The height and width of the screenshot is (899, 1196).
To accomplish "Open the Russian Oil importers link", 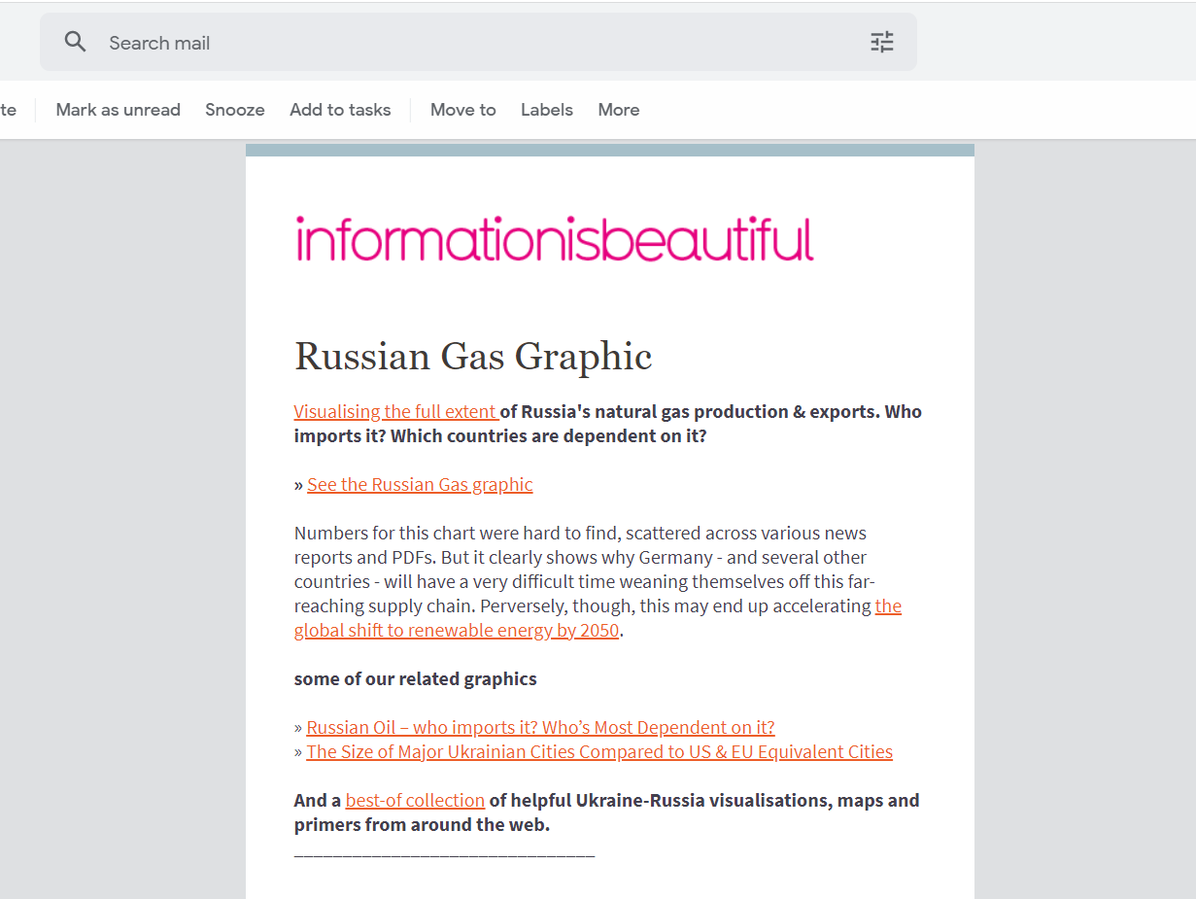I will pyautogui.click(x=540, y=727).
